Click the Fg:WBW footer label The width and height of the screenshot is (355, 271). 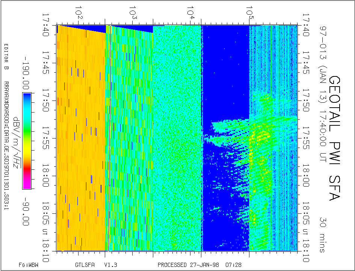tap(29, 265)
